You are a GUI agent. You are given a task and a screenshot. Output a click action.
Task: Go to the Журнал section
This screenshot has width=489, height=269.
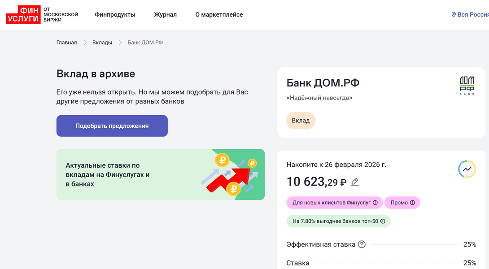click(x=165, y=15)
